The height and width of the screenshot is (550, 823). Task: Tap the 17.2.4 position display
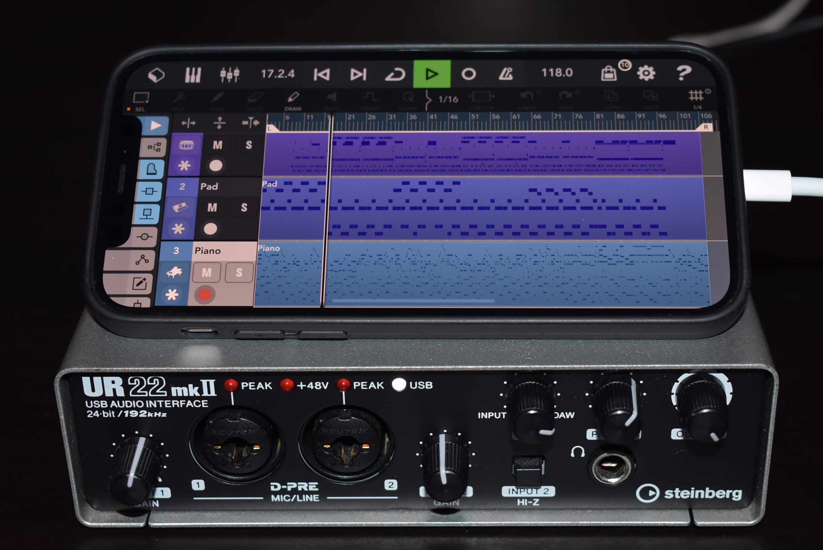point(277,74)
